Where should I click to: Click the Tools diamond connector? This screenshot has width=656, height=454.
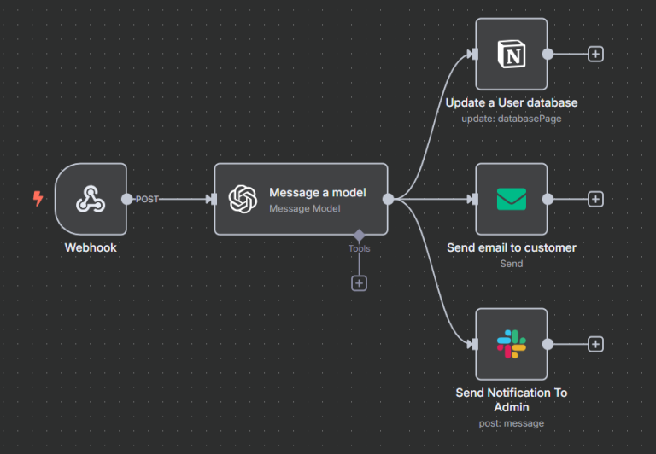click(x=360, y=235)
